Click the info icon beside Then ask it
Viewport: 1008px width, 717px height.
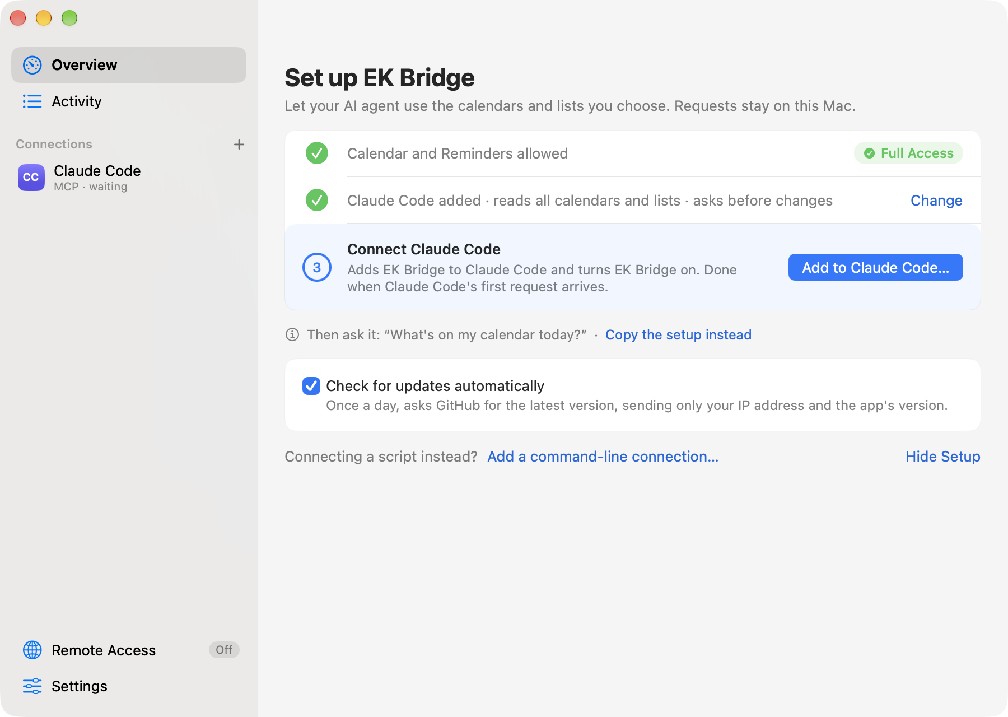292,334
